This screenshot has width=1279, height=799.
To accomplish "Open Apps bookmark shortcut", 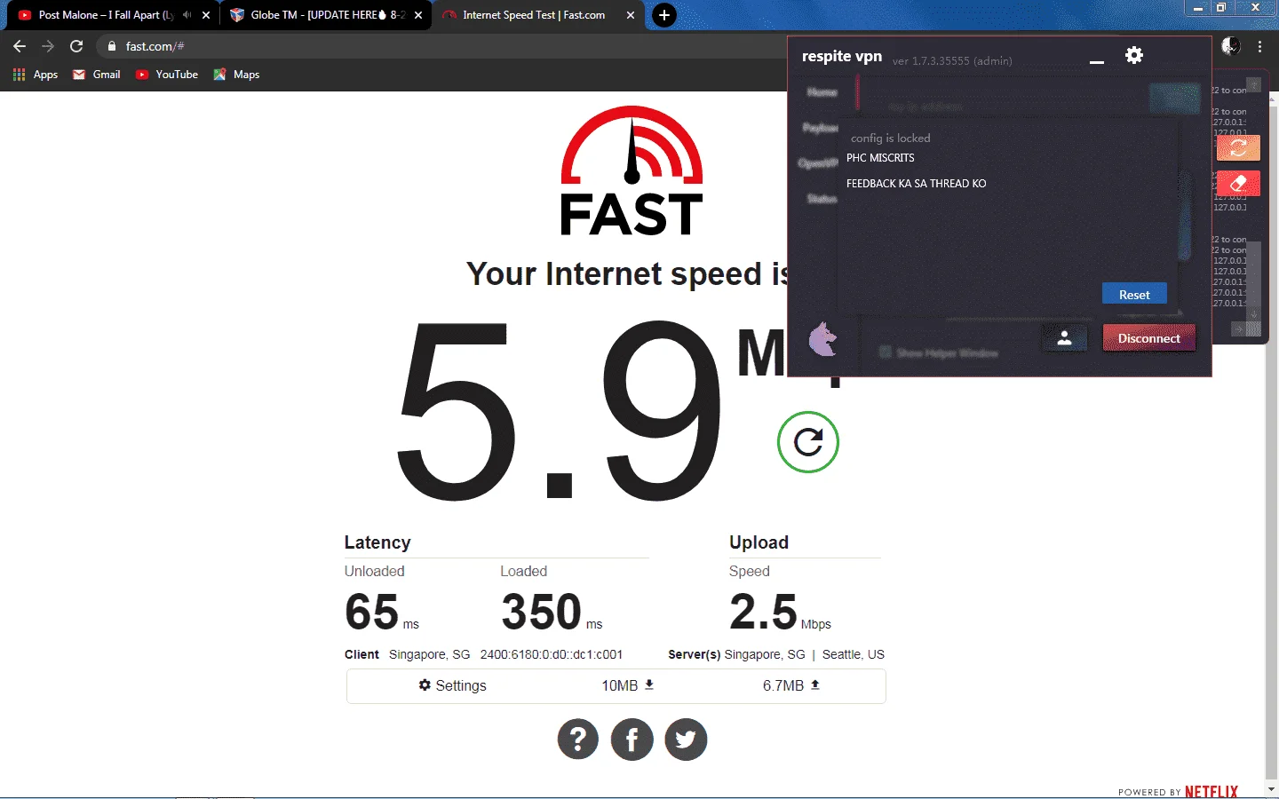I will [36, 75].
